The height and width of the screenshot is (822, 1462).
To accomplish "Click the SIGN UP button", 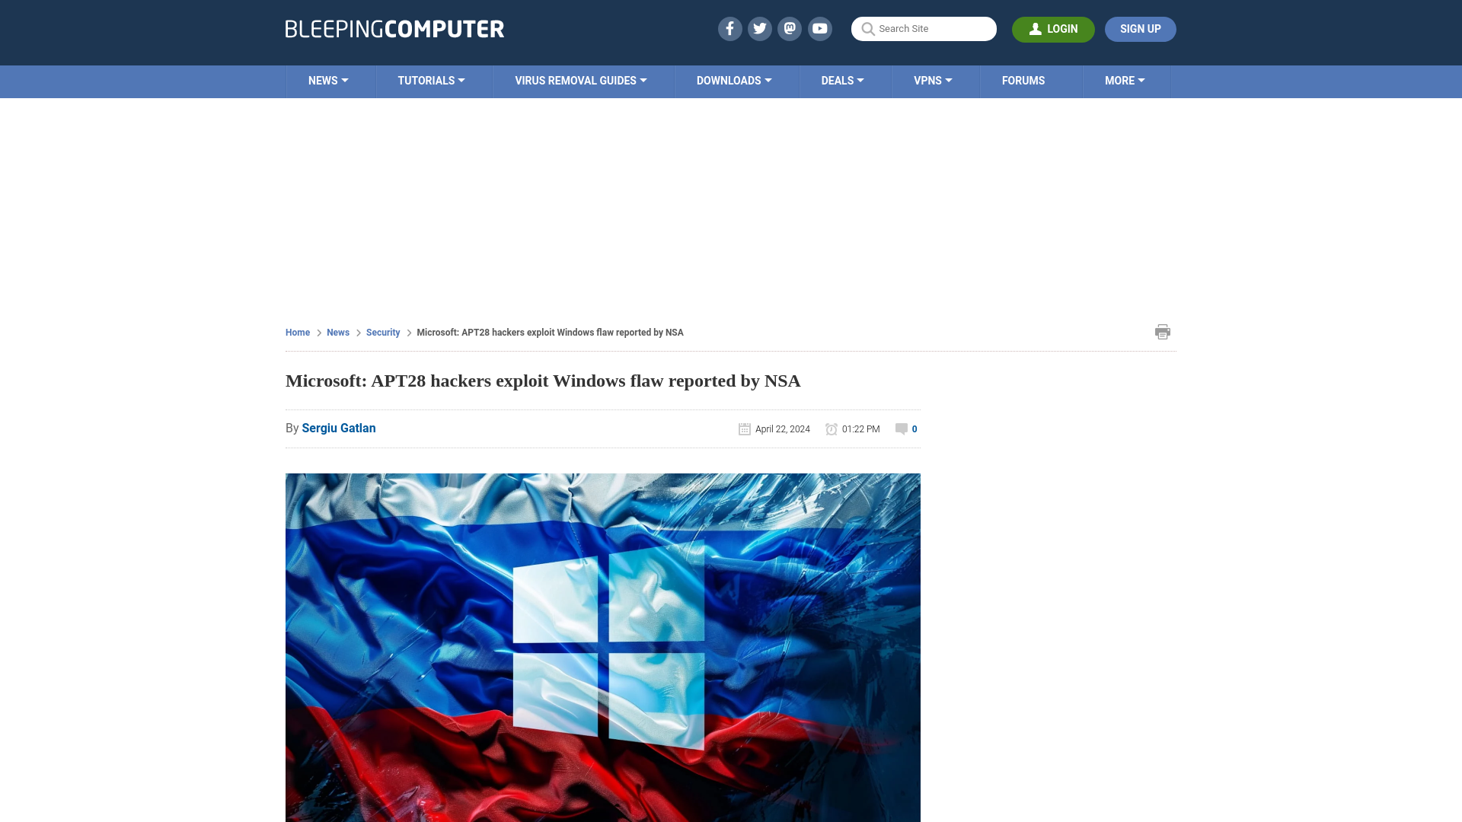I will pos(1140,28).
